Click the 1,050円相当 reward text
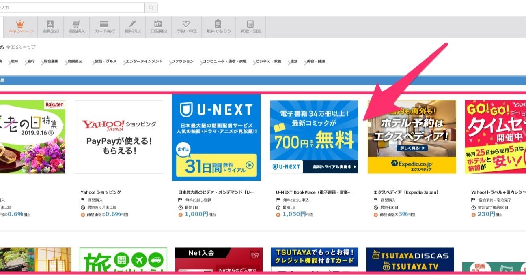Viewport: 526px width, 275px height. point(298,214)
